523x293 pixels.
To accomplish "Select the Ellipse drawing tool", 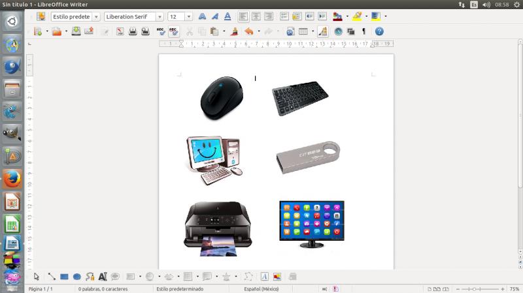I will click(76, 277).
